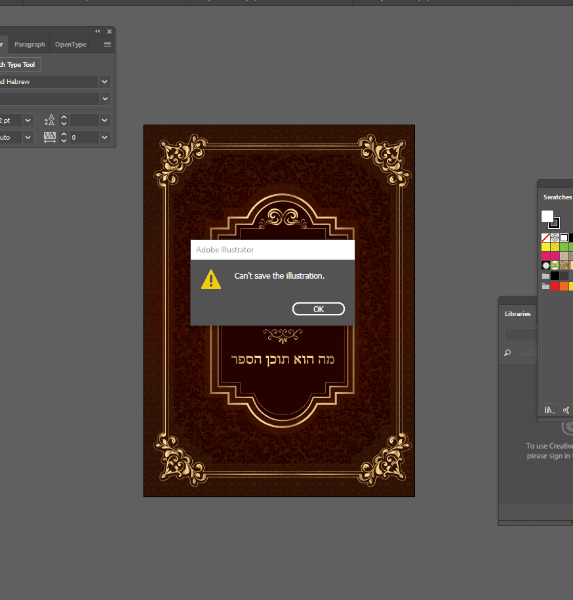Decrease tracking with the down stepper arrow
Viewport: 573px width, 600px height.
coord(64,140)
